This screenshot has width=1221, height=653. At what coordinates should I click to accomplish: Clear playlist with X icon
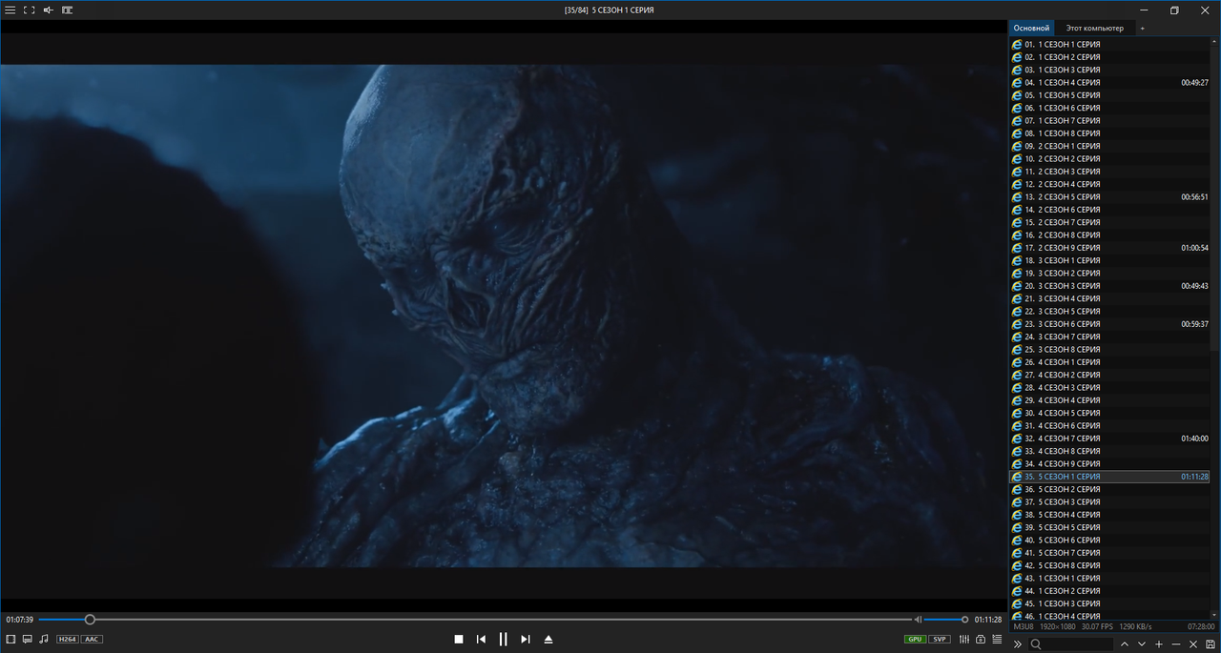coord(1193,644)
